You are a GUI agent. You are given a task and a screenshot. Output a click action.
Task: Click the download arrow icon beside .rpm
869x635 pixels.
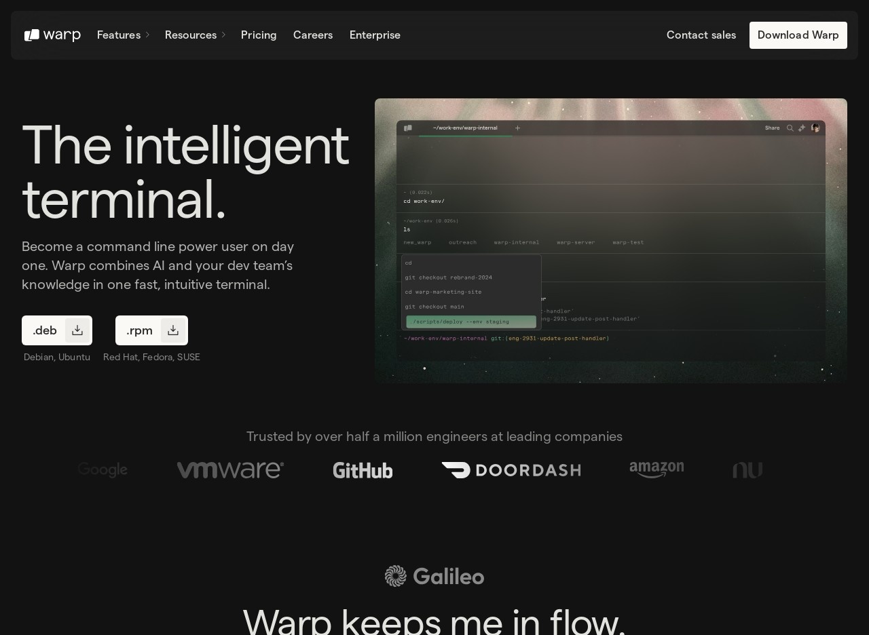point(173,330)
